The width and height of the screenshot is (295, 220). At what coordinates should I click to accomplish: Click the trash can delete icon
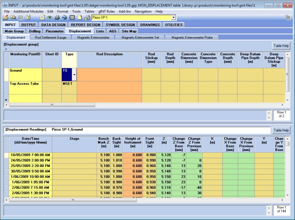[x=287, y=18]
